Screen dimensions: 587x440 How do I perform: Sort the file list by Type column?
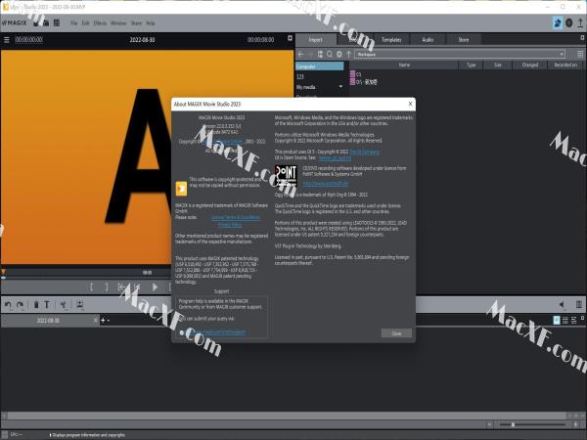click(472, 66)
